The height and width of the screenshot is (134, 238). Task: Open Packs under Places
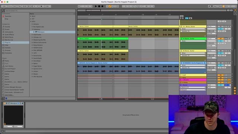[7, 61]
